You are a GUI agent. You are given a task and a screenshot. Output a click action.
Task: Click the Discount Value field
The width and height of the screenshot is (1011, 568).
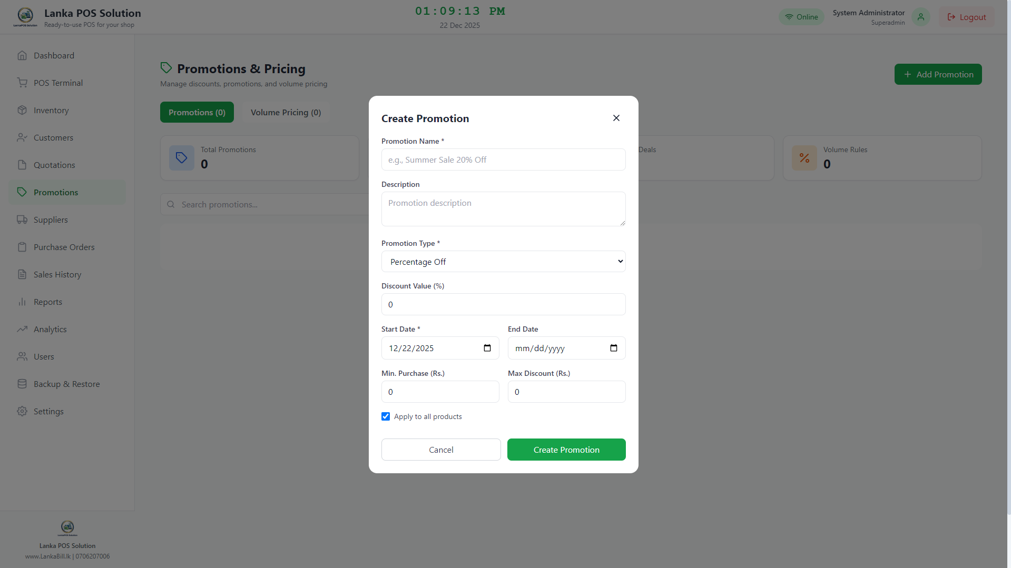pyautogui.click(x=503, y=304)
